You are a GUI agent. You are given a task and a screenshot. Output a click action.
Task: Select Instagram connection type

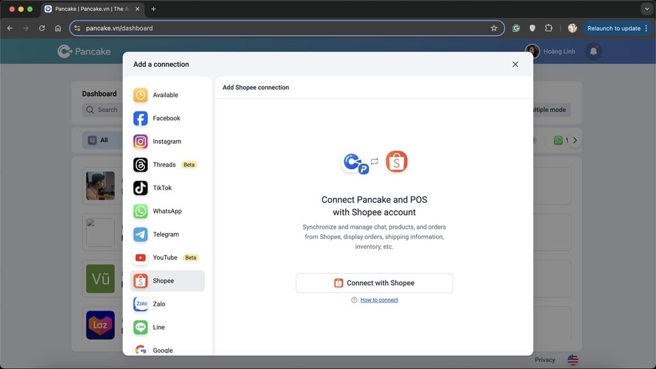pos(167,142)
